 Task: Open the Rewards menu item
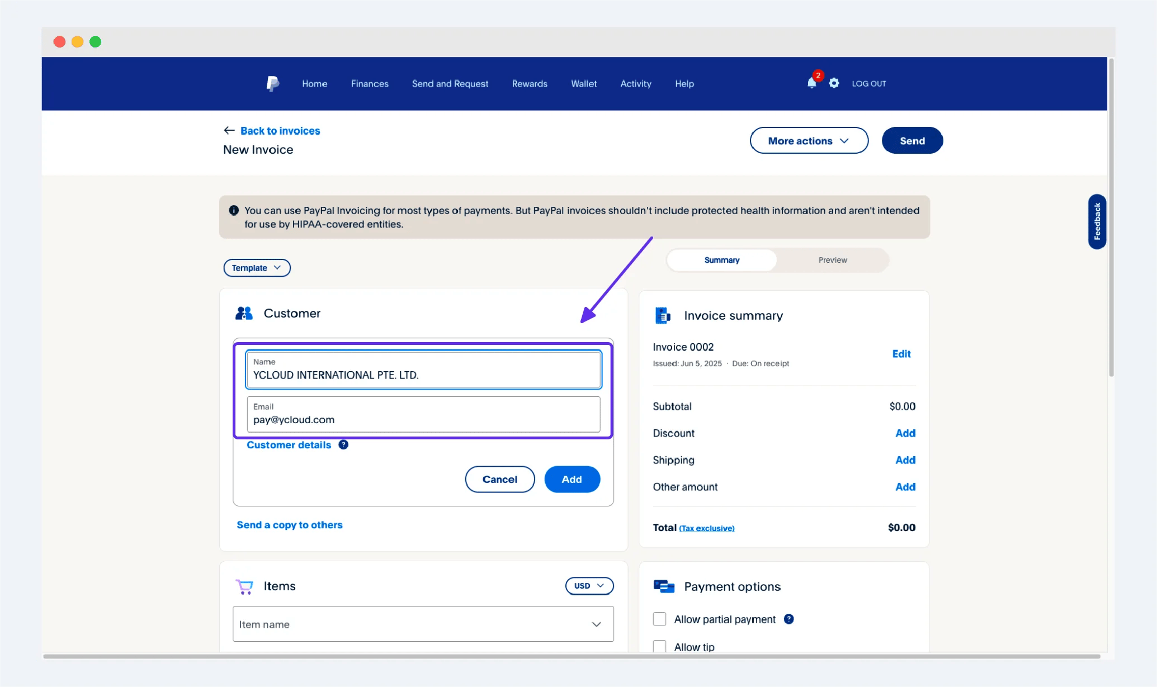pyautogui.click(x=530, y=84)
